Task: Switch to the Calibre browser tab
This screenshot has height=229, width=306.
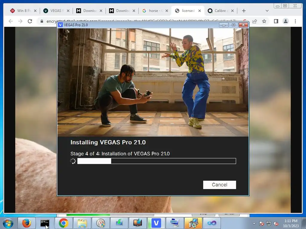Action: [x=221, y=11]
